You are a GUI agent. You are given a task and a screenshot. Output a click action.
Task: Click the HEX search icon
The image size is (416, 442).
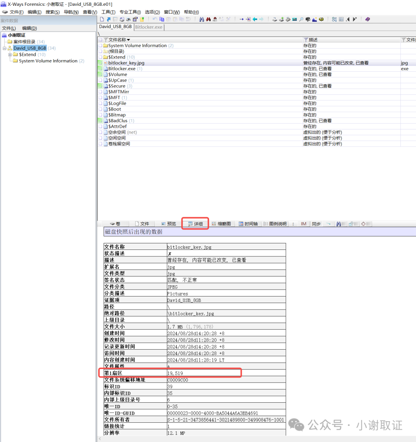(x=215, y=19)
